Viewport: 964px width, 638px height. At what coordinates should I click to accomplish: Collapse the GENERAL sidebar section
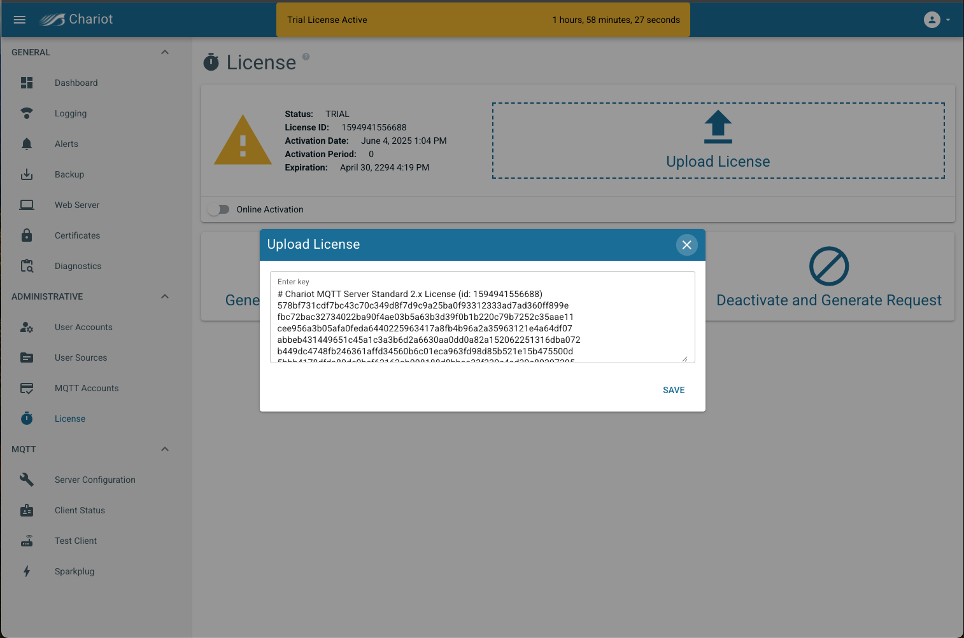(165, 52)
